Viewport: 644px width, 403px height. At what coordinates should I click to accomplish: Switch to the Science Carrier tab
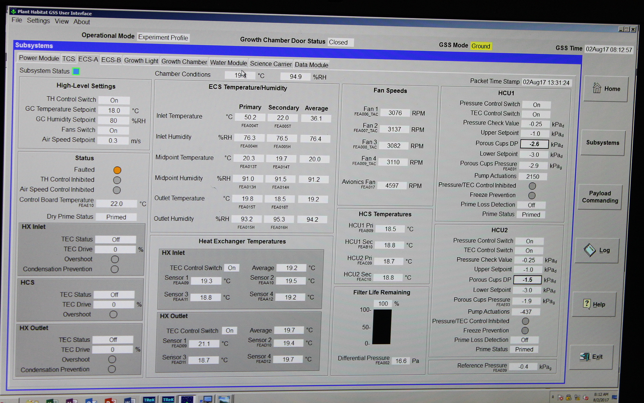tap(271, 64)
